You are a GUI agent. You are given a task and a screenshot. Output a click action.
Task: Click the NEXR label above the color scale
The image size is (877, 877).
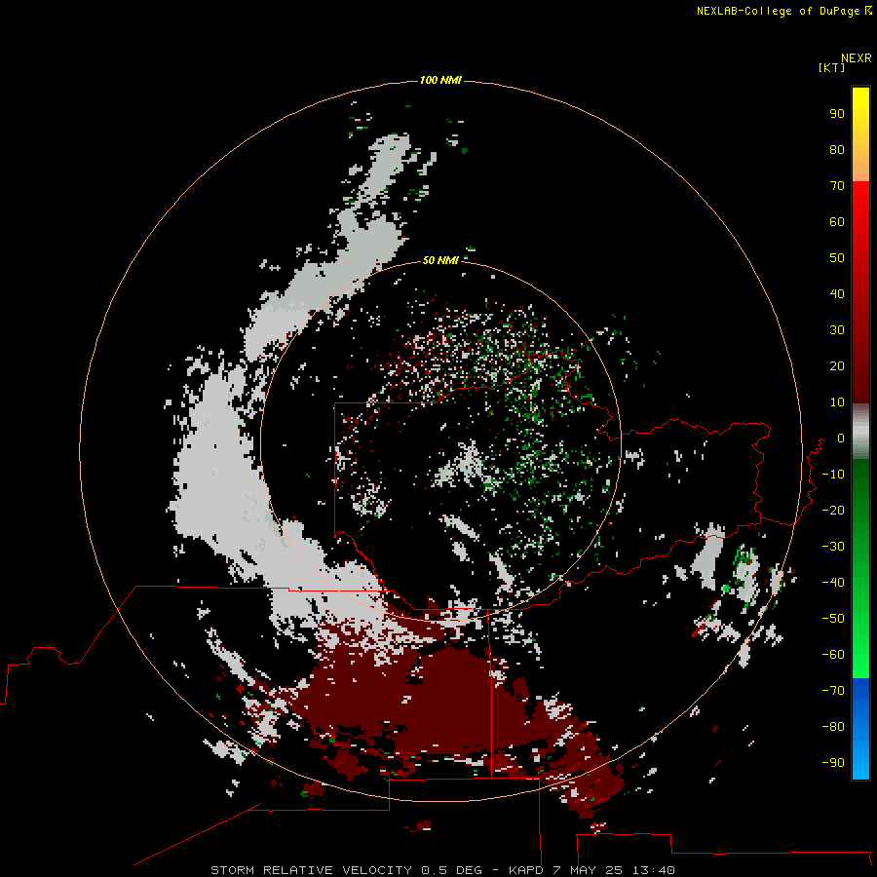click(x=856, y=58)
